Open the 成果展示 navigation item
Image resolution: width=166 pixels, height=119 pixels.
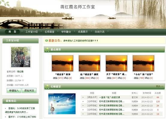pyautogui.click(x=83, y=32)
